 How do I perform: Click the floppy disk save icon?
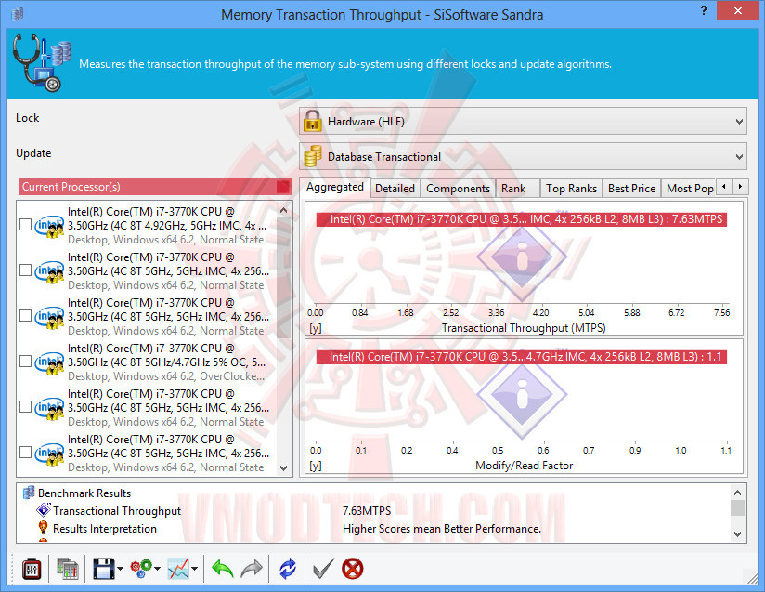(x=103, y=569)
